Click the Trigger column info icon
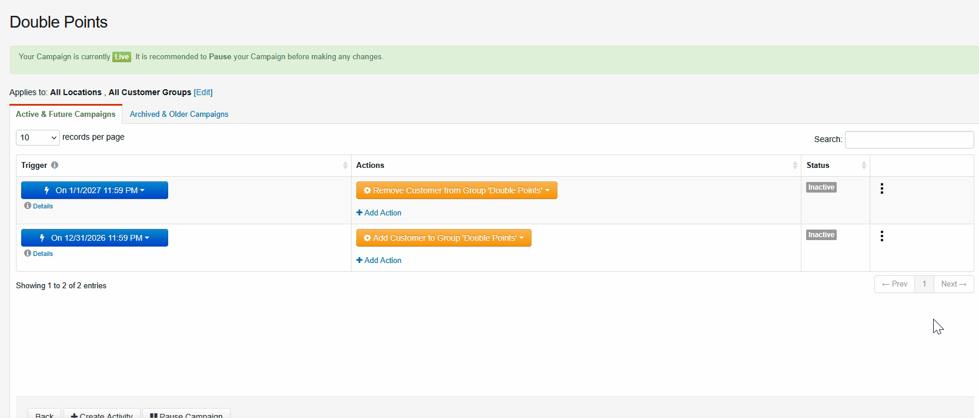 (55, 165)
